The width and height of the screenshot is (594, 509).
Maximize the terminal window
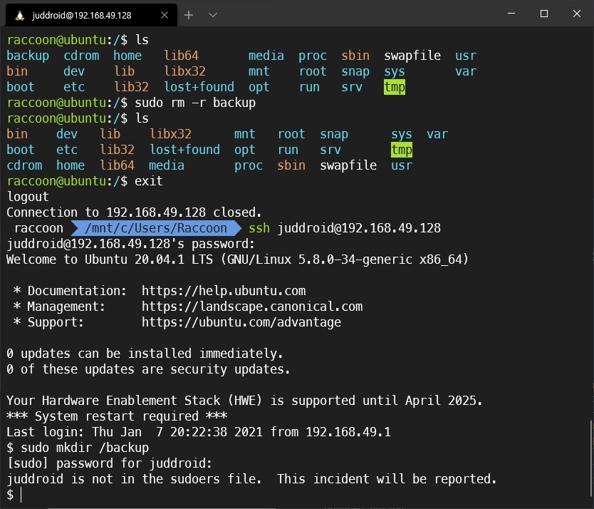point(544,14)
